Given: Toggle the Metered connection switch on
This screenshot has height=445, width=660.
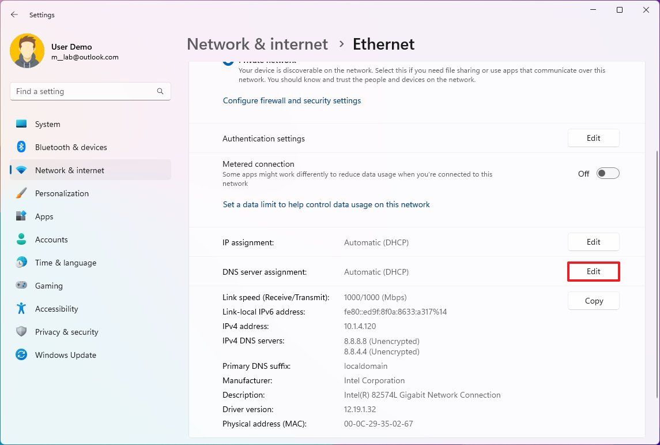Looking at the screenshot, I should click(x=608, y=173).
